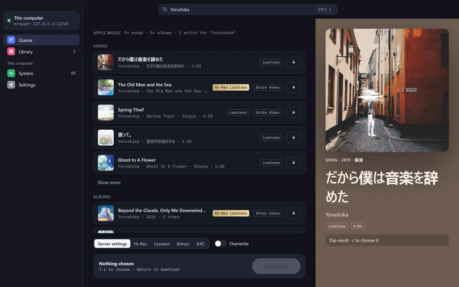The width and height of the screenshot is (459, 287).
Task: Open System via its pulse icon
Action: [x=11, y=73]
